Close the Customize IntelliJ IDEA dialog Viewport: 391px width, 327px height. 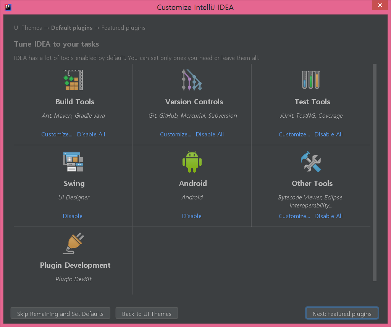(x=380, y=5)
